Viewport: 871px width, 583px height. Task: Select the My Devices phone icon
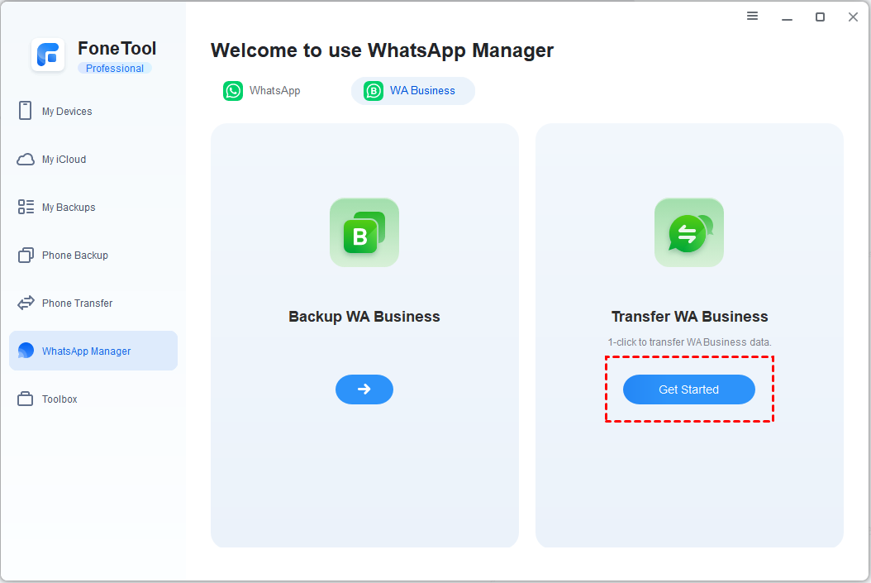(x=25, y=111)
